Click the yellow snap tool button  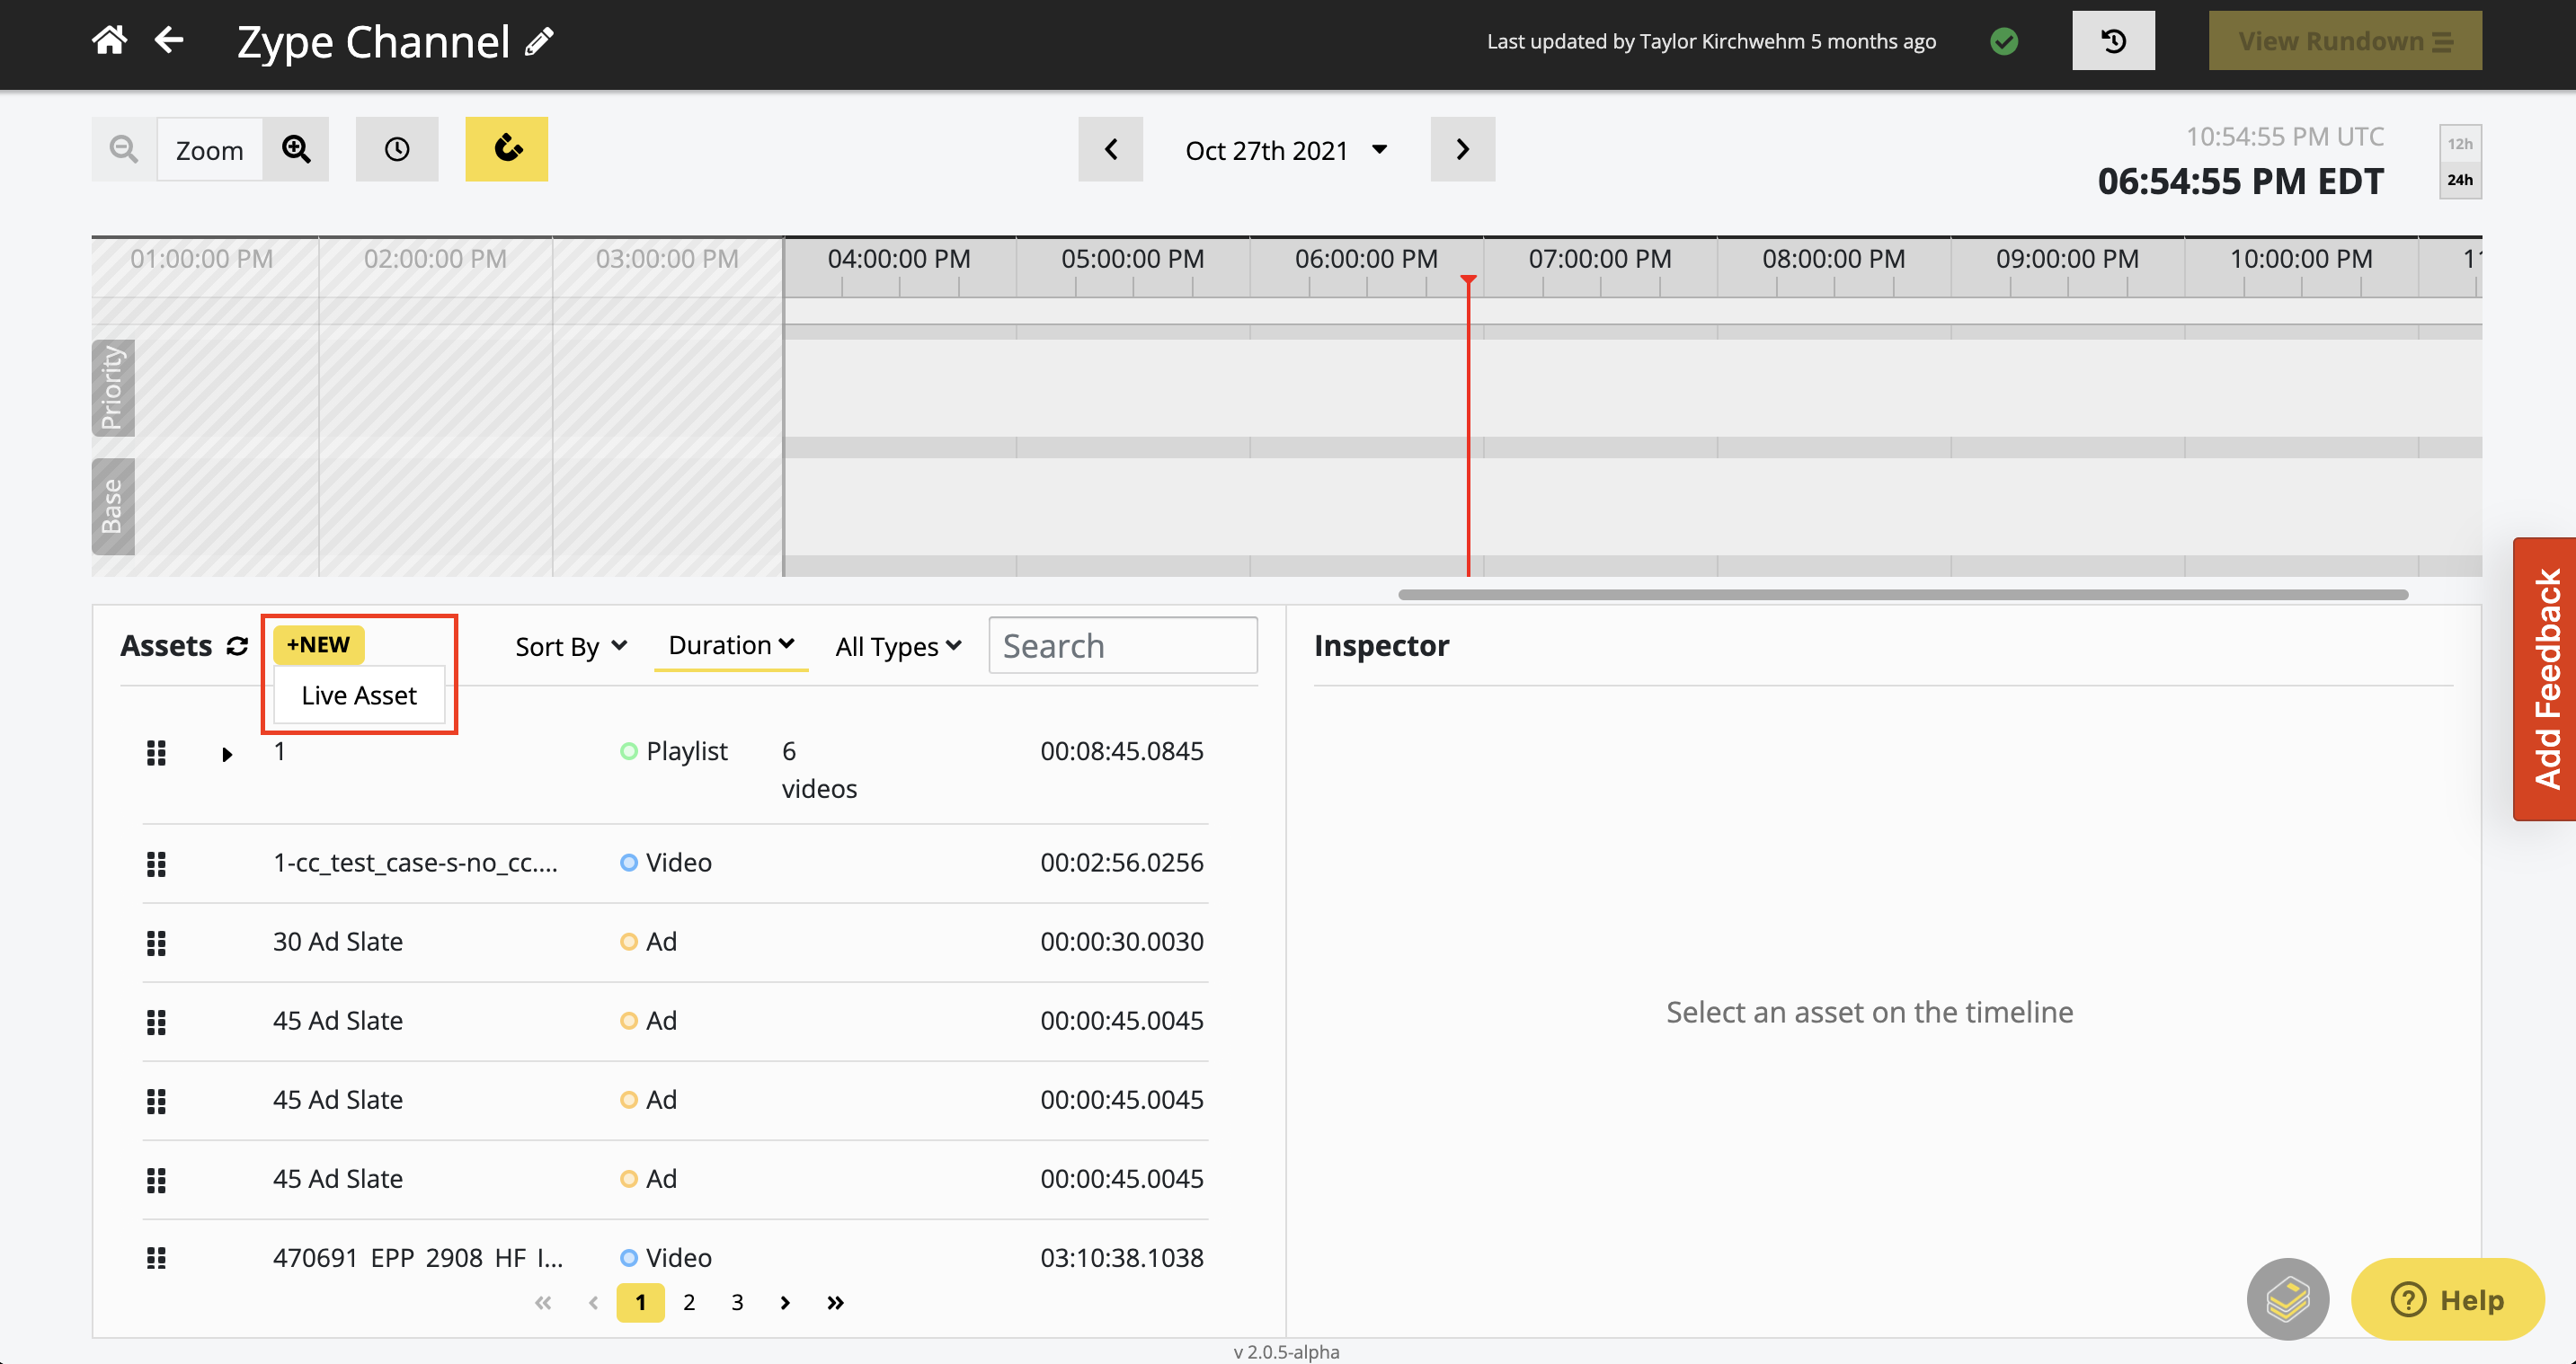[507, 149]
